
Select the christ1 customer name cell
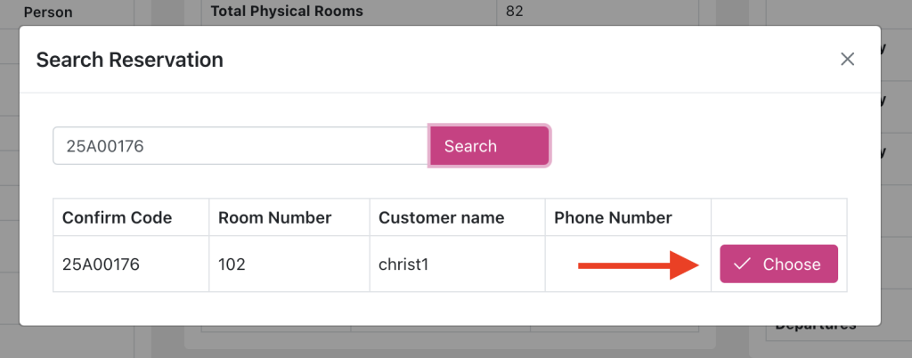(x=403, y=264)
